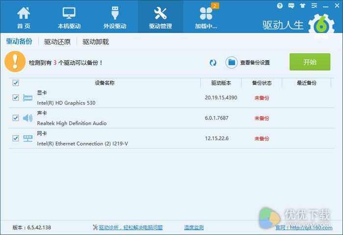Viewport: 343px width, 235px height.
Task: Click version 12.15.22.6 cell
Action: [217, 139]
